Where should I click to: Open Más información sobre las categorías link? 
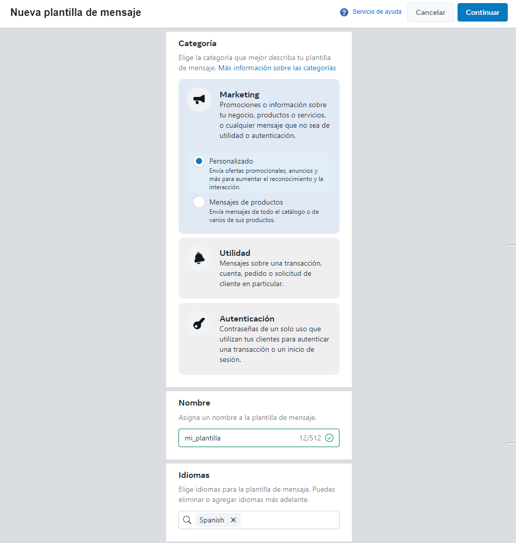click(277, 68)
